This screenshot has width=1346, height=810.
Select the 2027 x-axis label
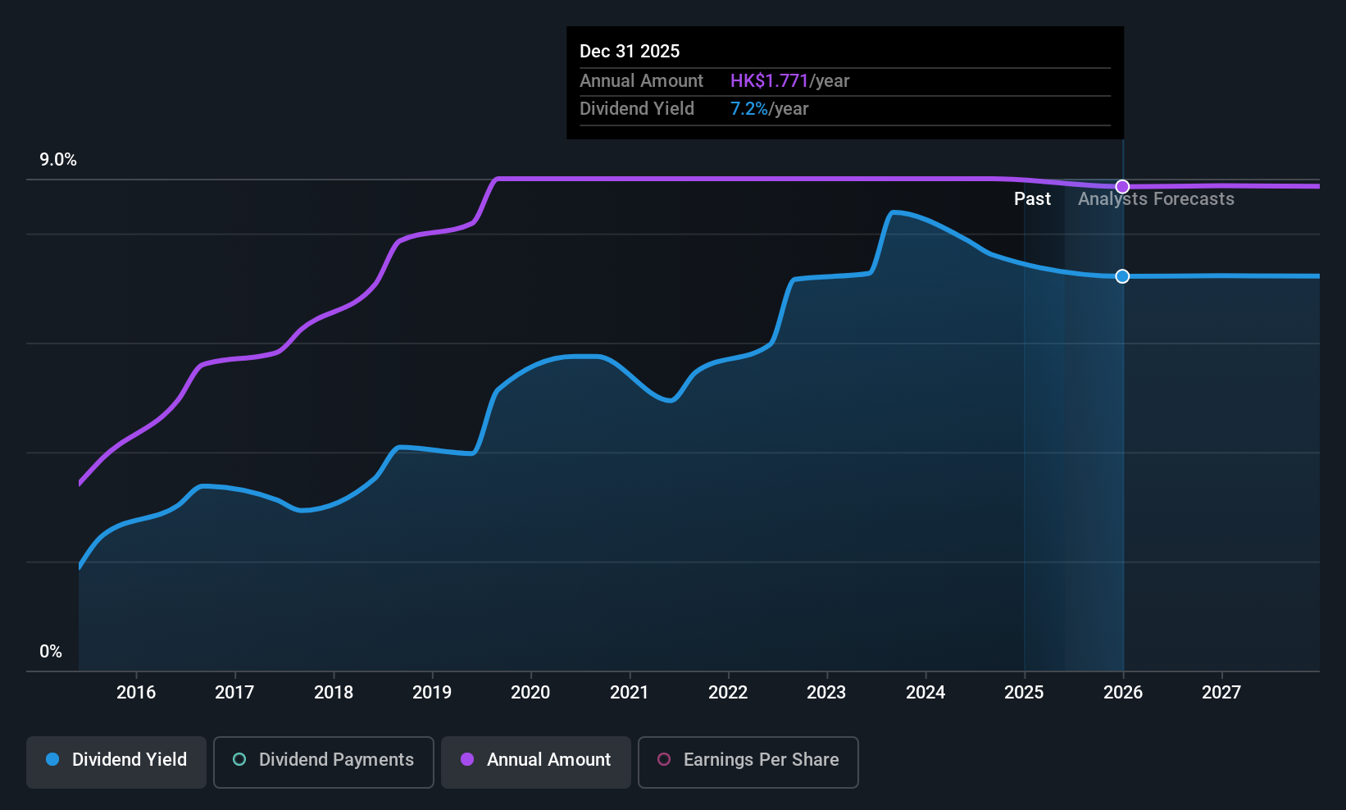pos(1221,693)
